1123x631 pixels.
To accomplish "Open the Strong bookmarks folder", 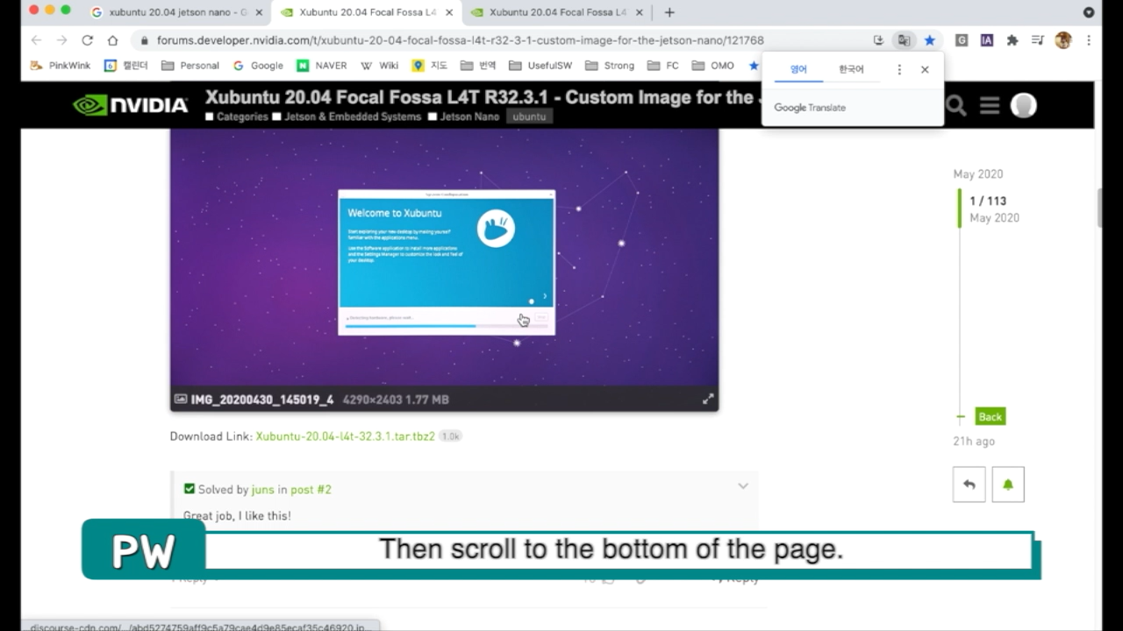I will [610, 66].
